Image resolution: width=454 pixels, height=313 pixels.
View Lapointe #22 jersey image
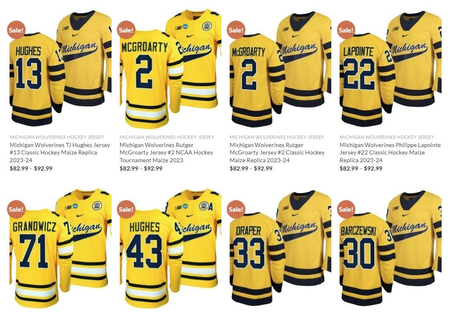[x=390, y=69]
